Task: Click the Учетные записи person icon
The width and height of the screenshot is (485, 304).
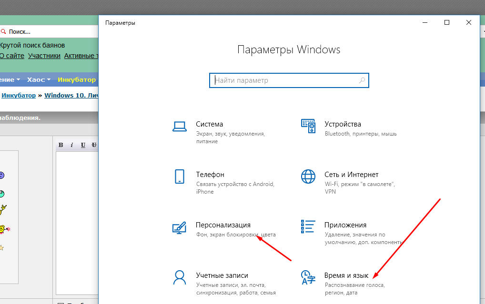Action: point(180,277)
